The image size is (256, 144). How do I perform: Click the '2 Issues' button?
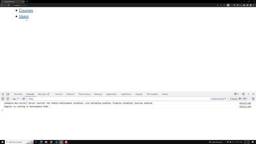click(239, 99)
